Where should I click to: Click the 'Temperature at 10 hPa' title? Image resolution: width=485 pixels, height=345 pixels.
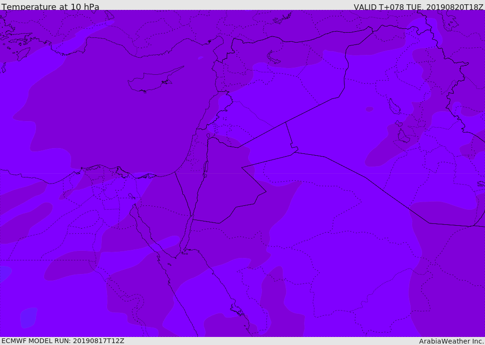coord(50,7)
